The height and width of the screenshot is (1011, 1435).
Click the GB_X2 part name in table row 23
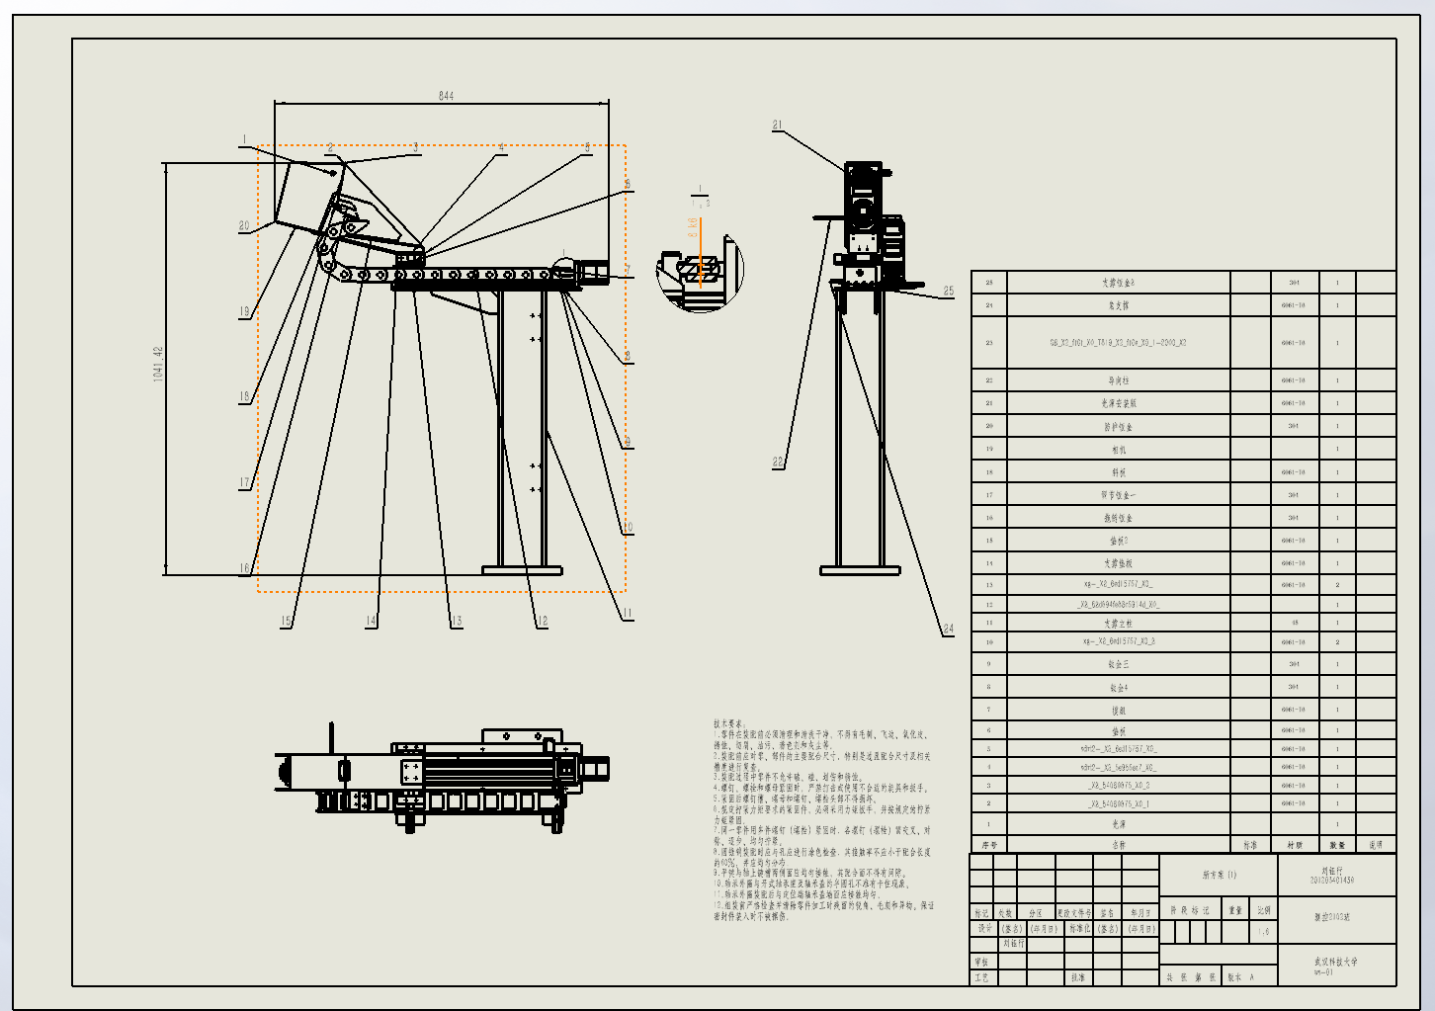(x=1118, y=343)
